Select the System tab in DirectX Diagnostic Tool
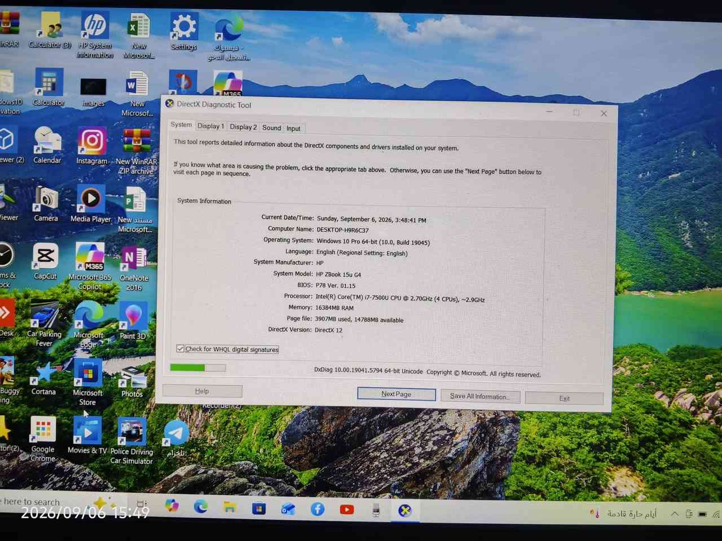 [x=181, y=125]
